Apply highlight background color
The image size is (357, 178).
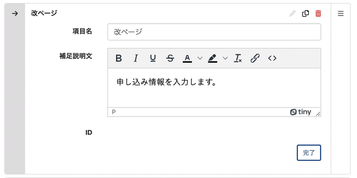point(212,58)
